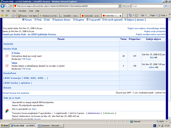Screen dimensions: 171x128
Task: Open Quick Tabs grid icon
Action: [x=12, y=16]
